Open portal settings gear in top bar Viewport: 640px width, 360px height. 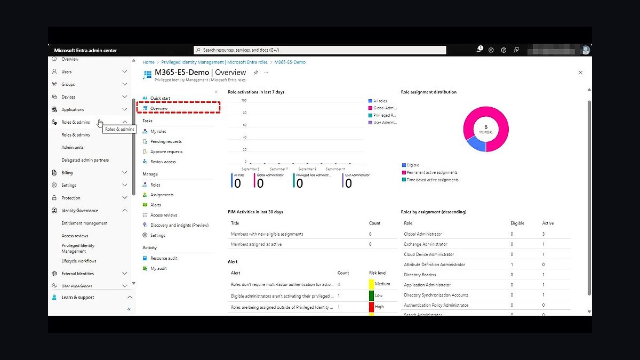click(x=491, y=50)
